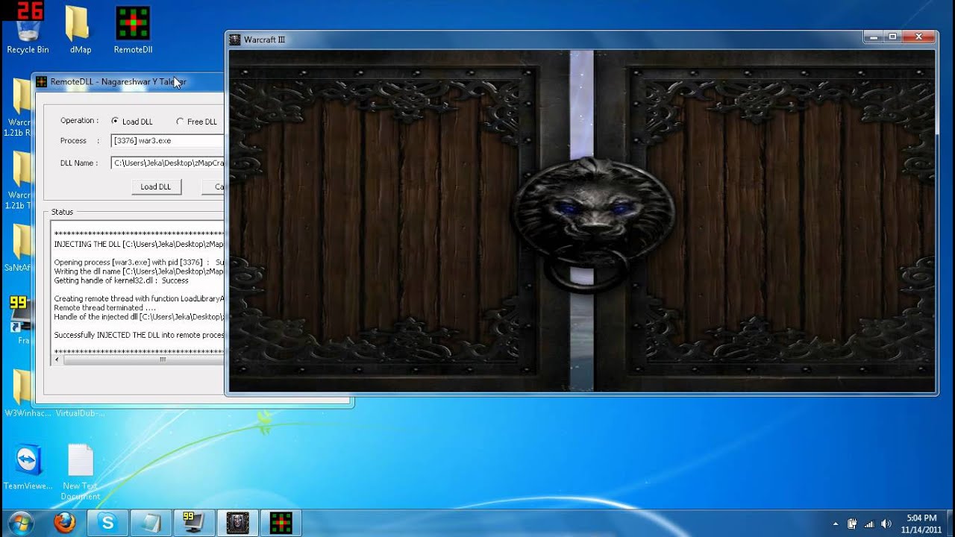Open the clock showing 5:04 PM

pyautogui.click(x=921, y=524)
